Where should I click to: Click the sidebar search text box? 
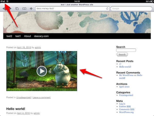(x=126, y=50)
